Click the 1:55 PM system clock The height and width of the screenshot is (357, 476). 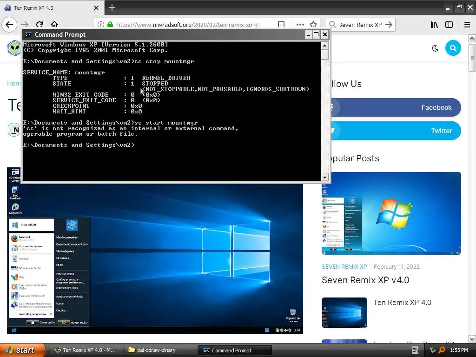[459, 350]
